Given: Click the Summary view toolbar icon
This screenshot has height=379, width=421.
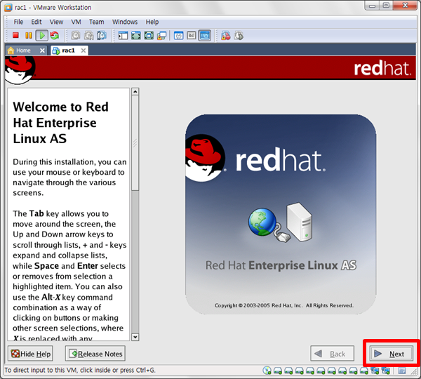Looking at the screenshot, I should click(x=178, y=36).
